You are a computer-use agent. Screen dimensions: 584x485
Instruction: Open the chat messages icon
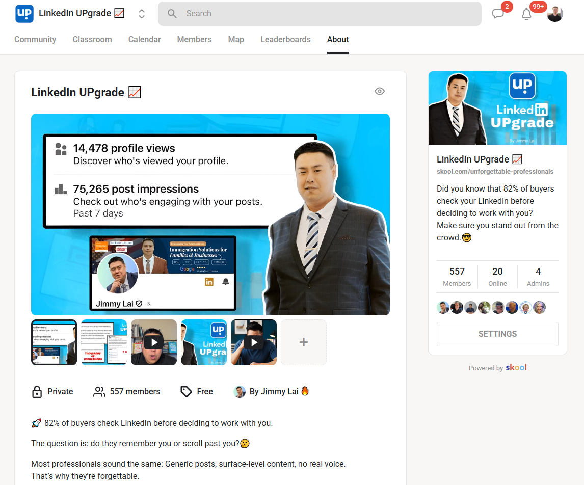pyautogui.click(x=498, y=14)
